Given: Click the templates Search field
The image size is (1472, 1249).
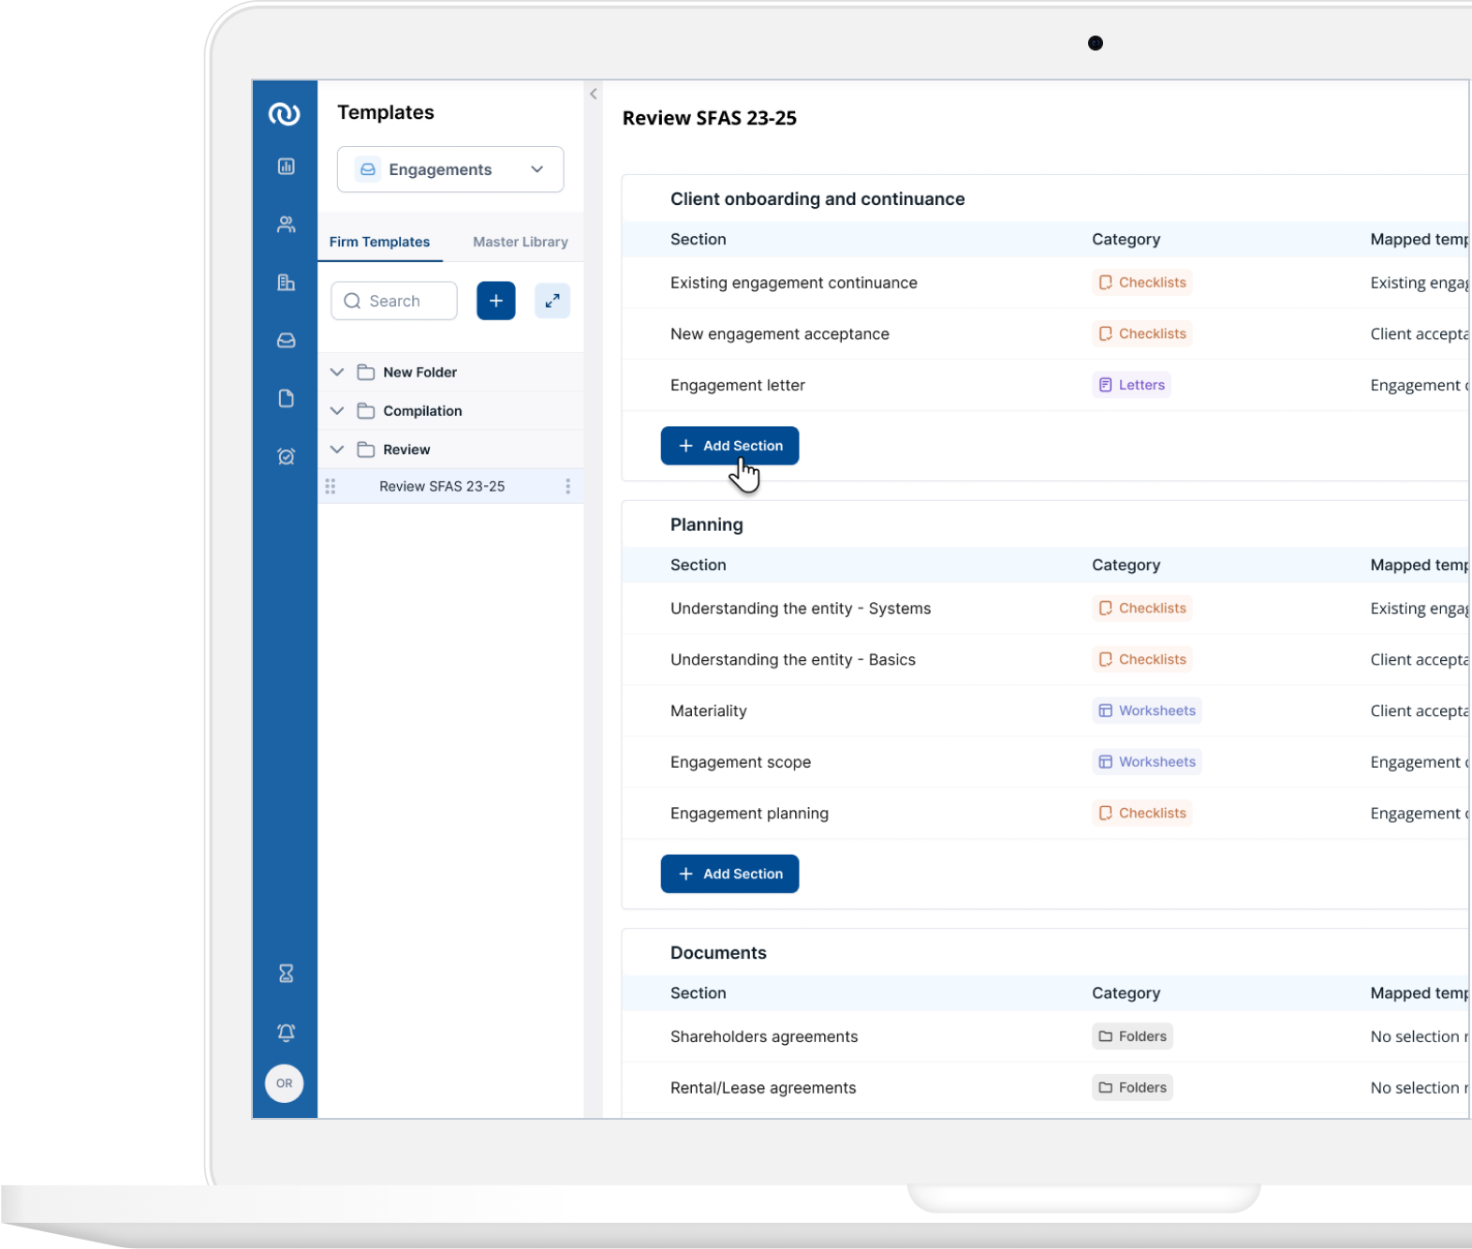Looking at the screenshot, I should click(x=394, y=301).
